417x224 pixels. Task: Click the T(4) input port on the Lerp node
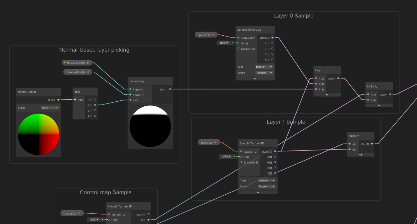click(x=316, y=89)
